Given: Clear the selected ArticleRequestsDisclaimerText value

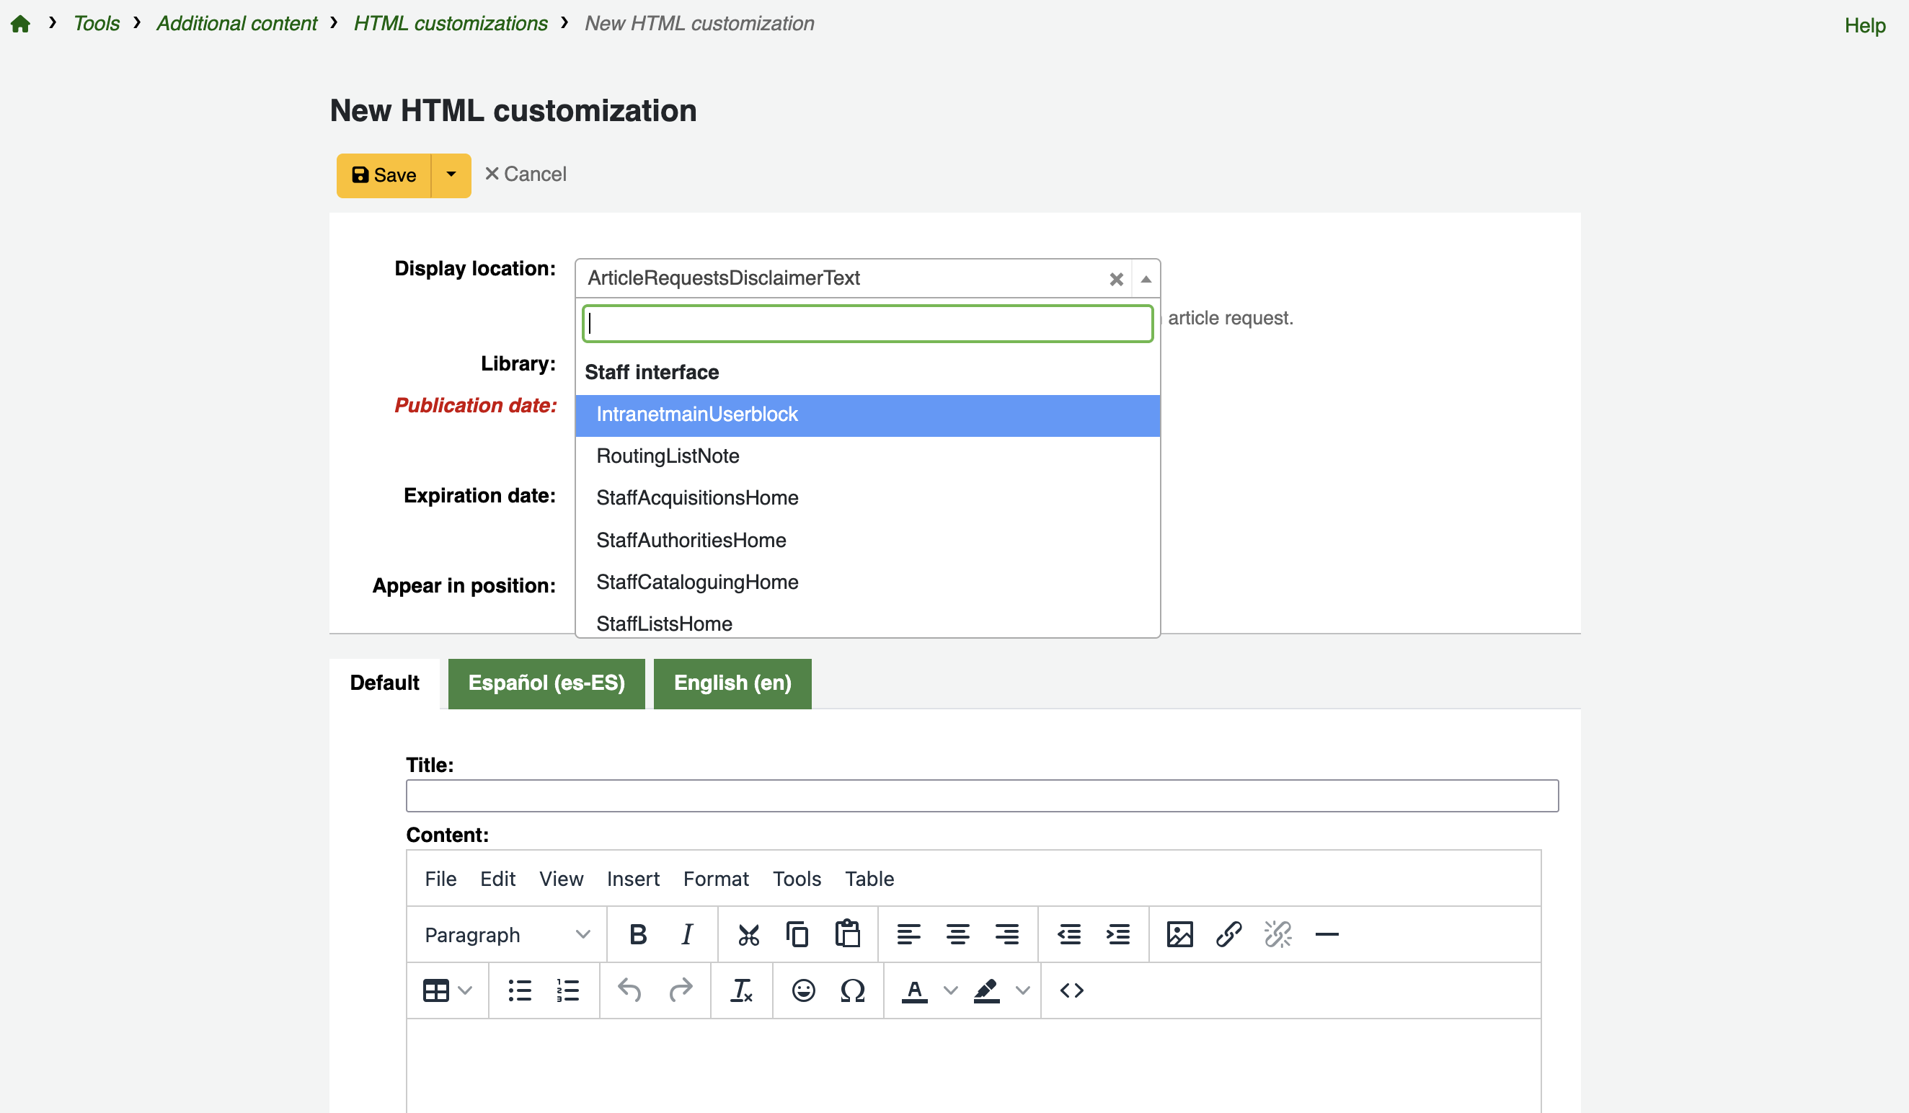Looking at the screenshot, I should [1115, 280].
